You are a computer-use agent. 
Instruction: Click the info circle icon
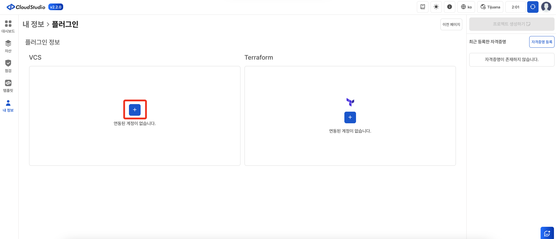point(449,7)
